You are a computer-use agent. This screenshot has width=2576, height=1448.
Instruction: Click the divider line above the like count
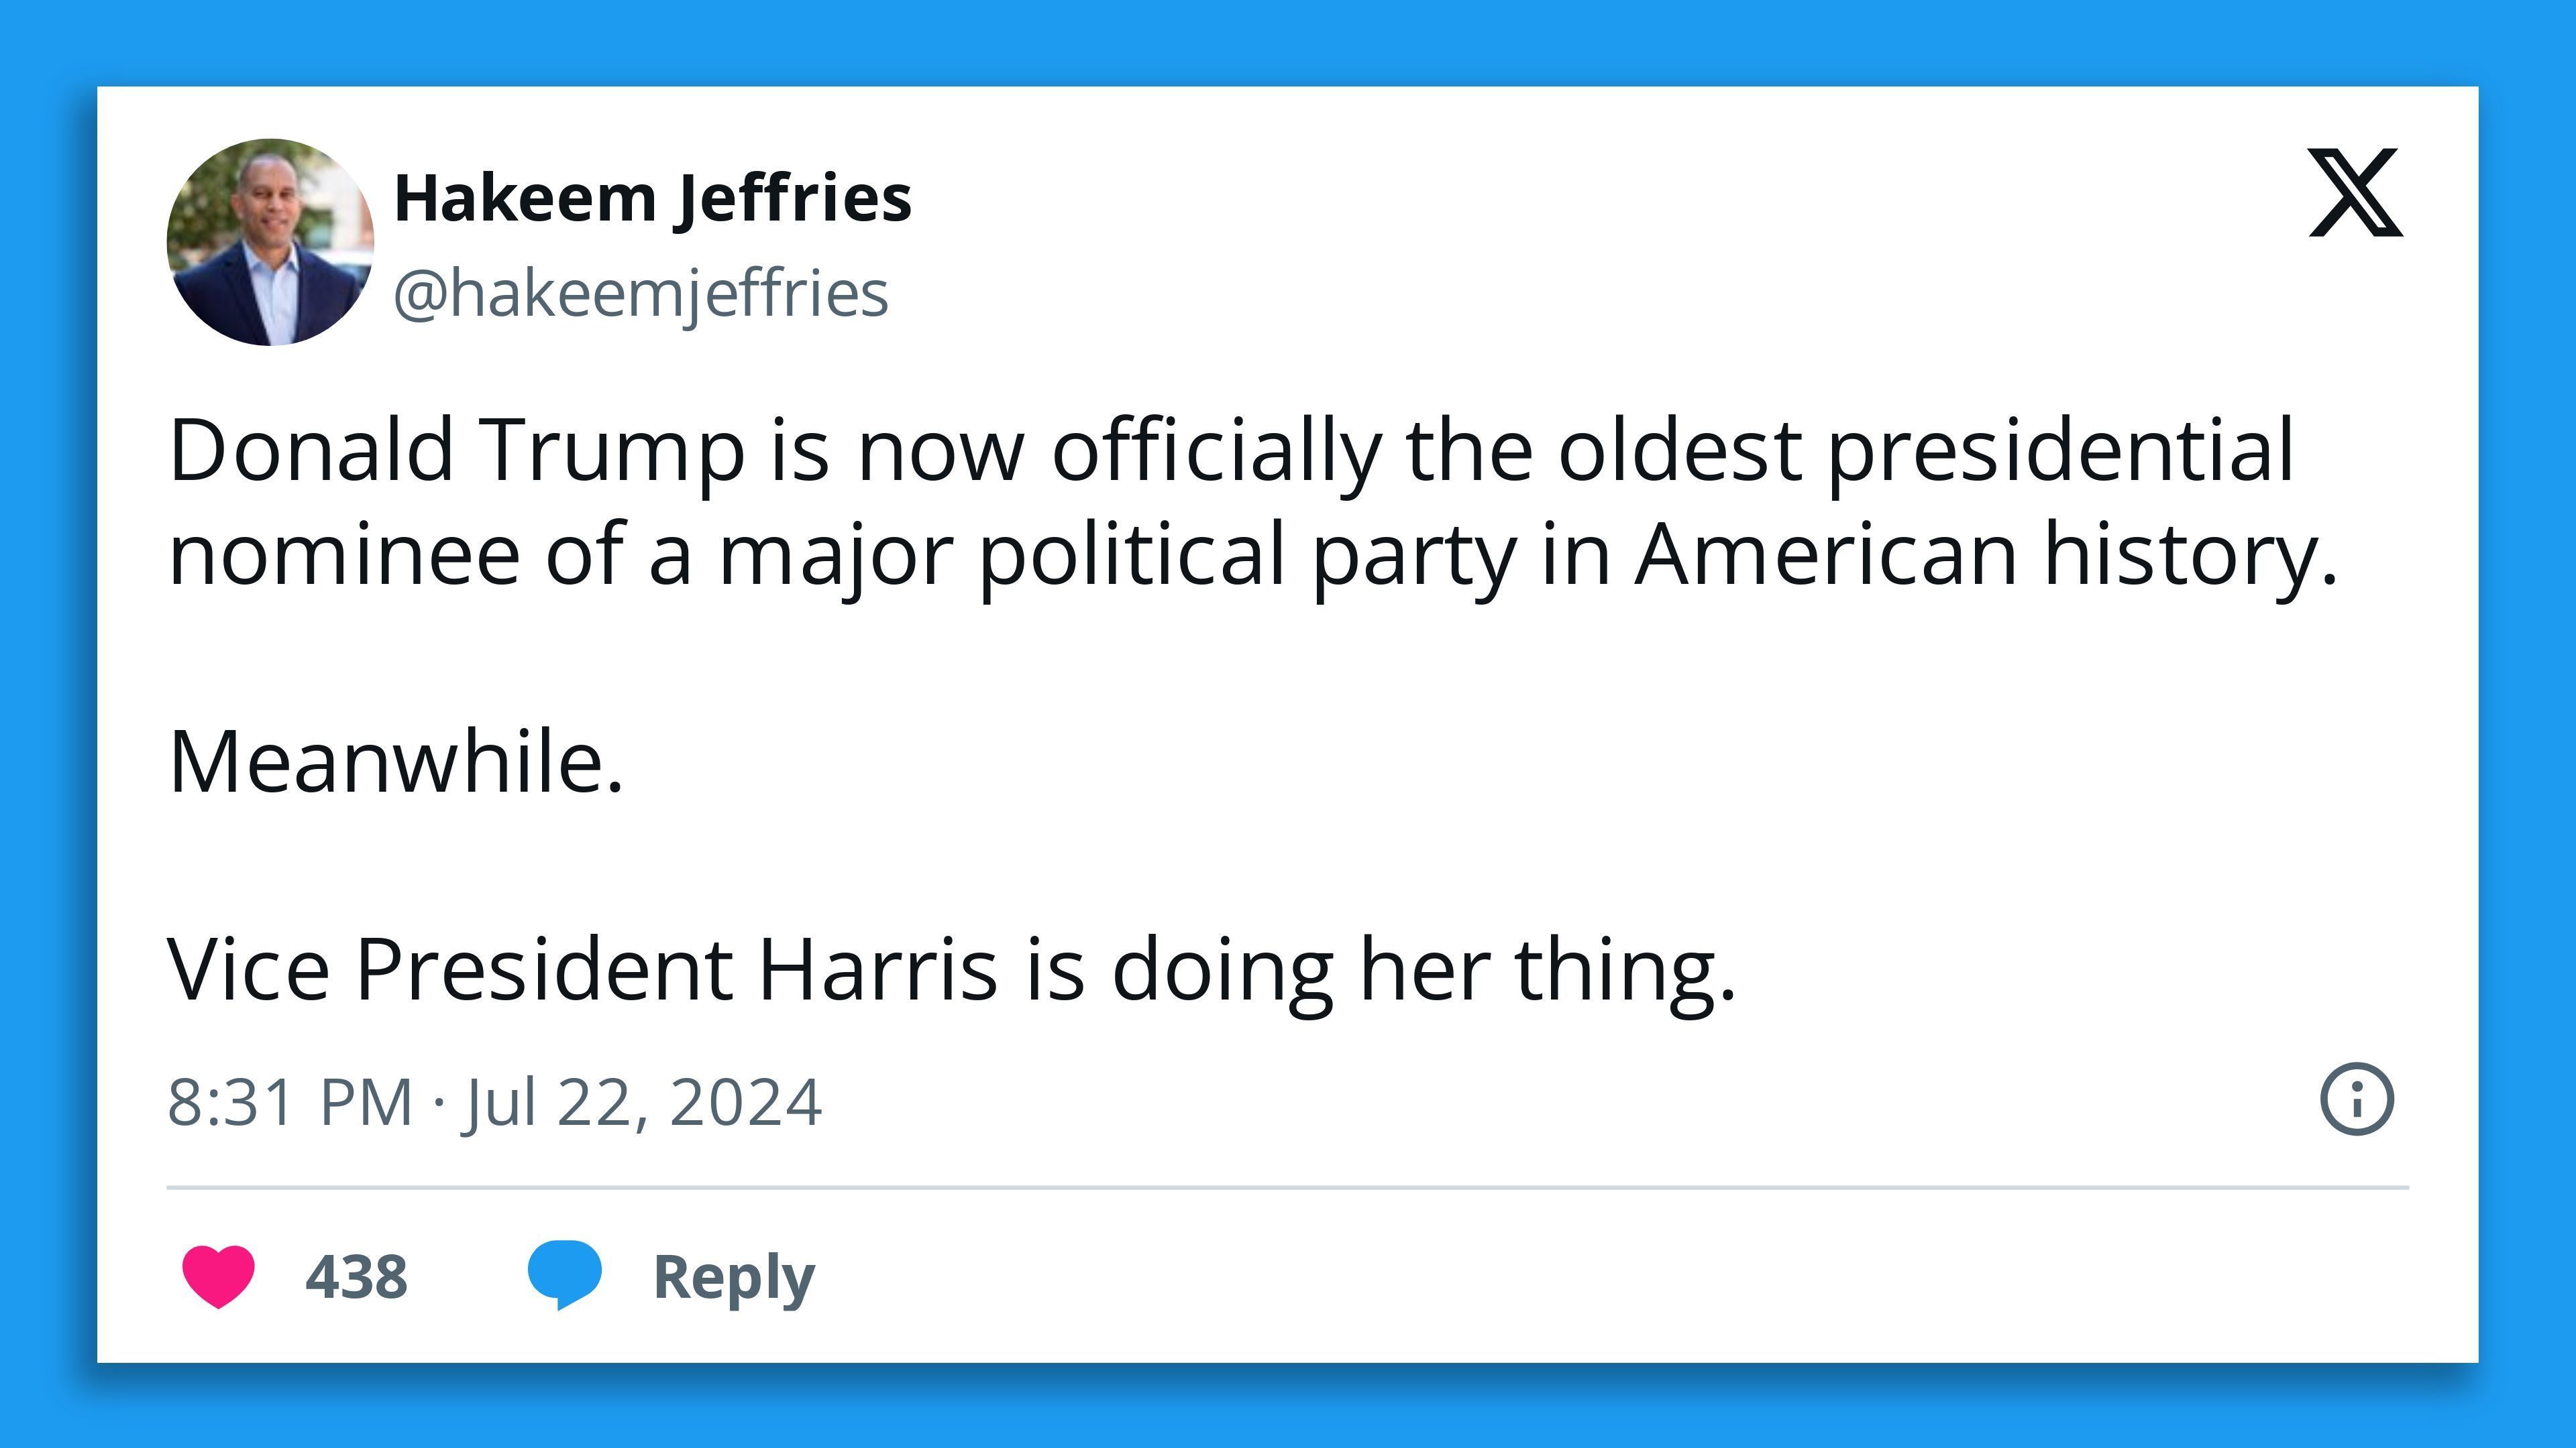[x=1288, y=1184]
